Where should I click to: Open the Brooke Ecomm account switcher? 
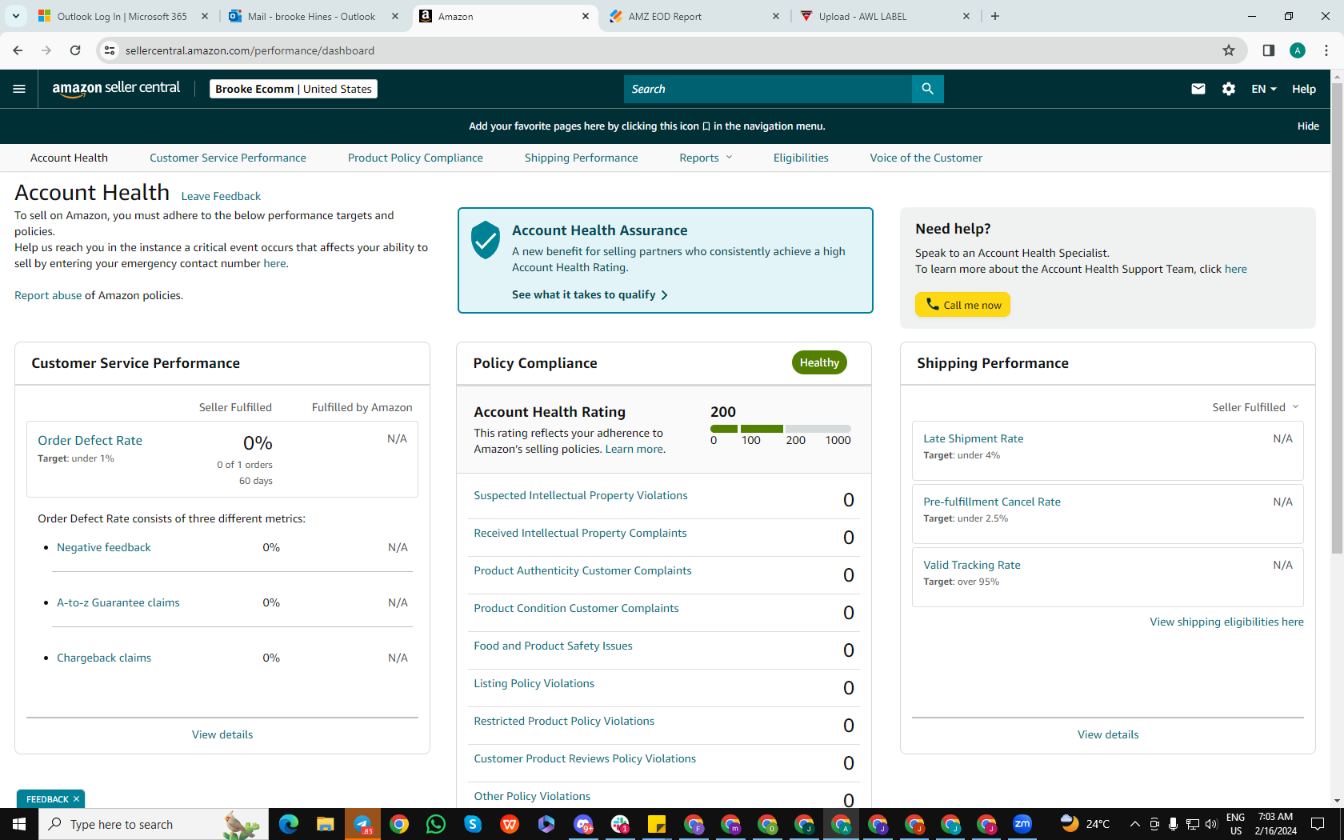[294, 89]
